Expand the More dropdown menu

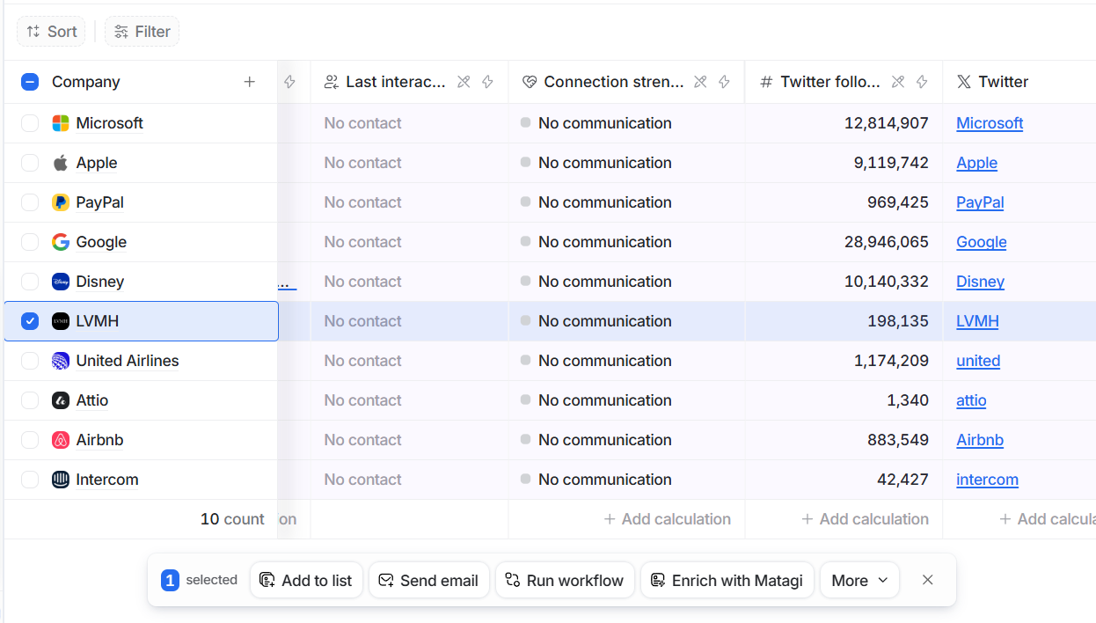859,580
